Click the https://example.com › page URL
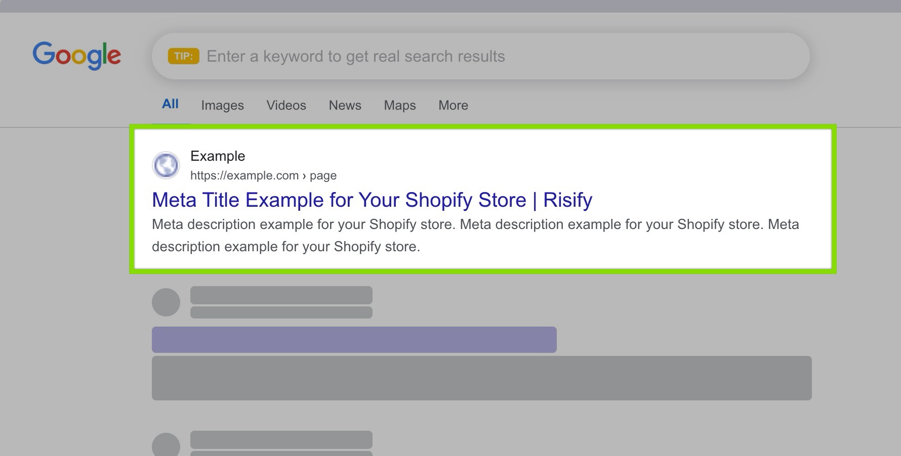901x456 pixels. [263, 175]
